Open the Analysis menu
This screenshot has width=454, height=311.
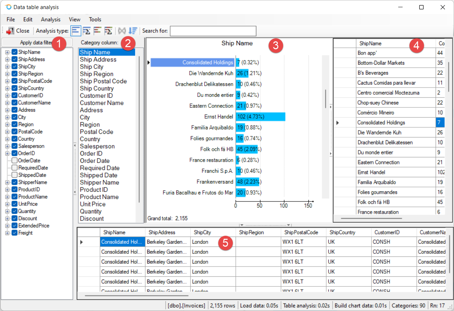pyautogui.click(x=51, y=20)
